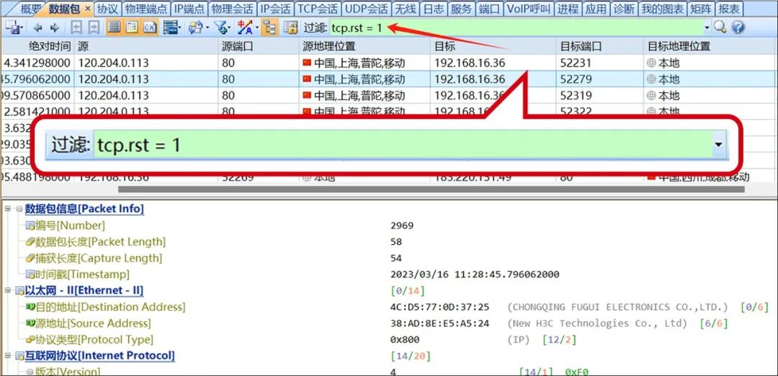Click the next packet arrow icon

53,27
